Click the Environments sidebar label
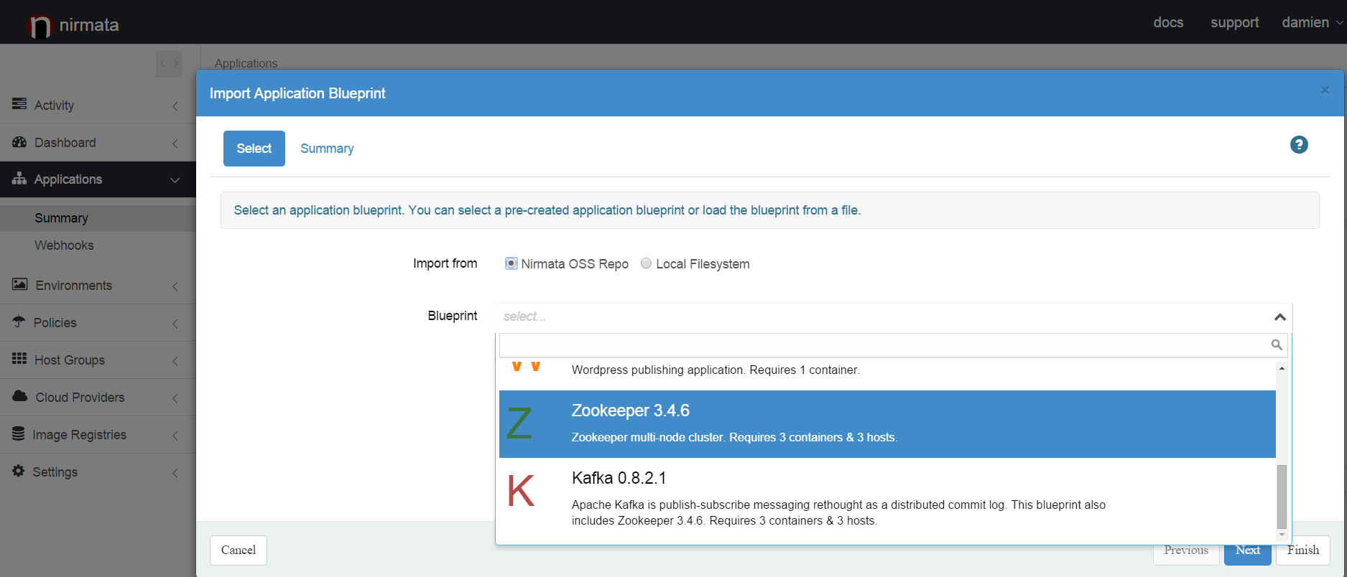The height and width of the screenshot is (577, 1347). point(74,286)
